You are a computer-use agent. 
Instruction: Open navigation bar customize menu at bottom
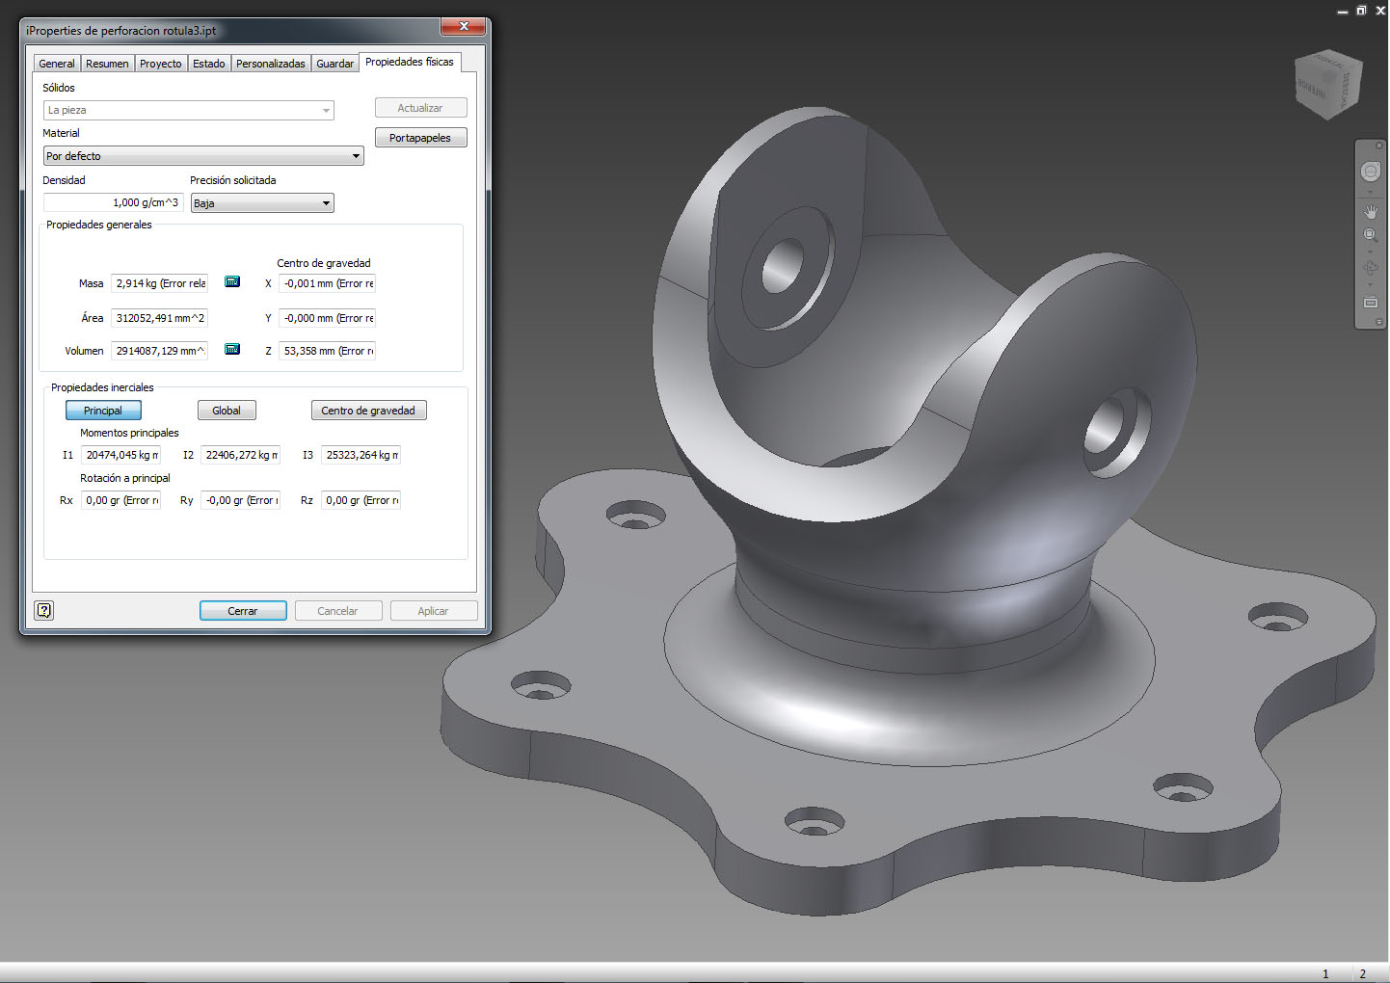point(1379,322)
